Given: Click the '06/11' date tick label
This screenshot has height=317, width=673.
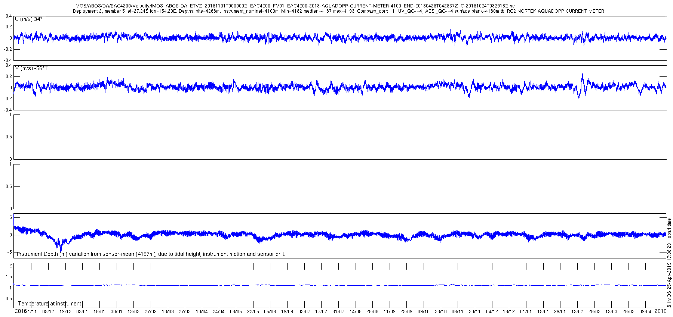Looking at the screenshot, I should click(458, 312).
